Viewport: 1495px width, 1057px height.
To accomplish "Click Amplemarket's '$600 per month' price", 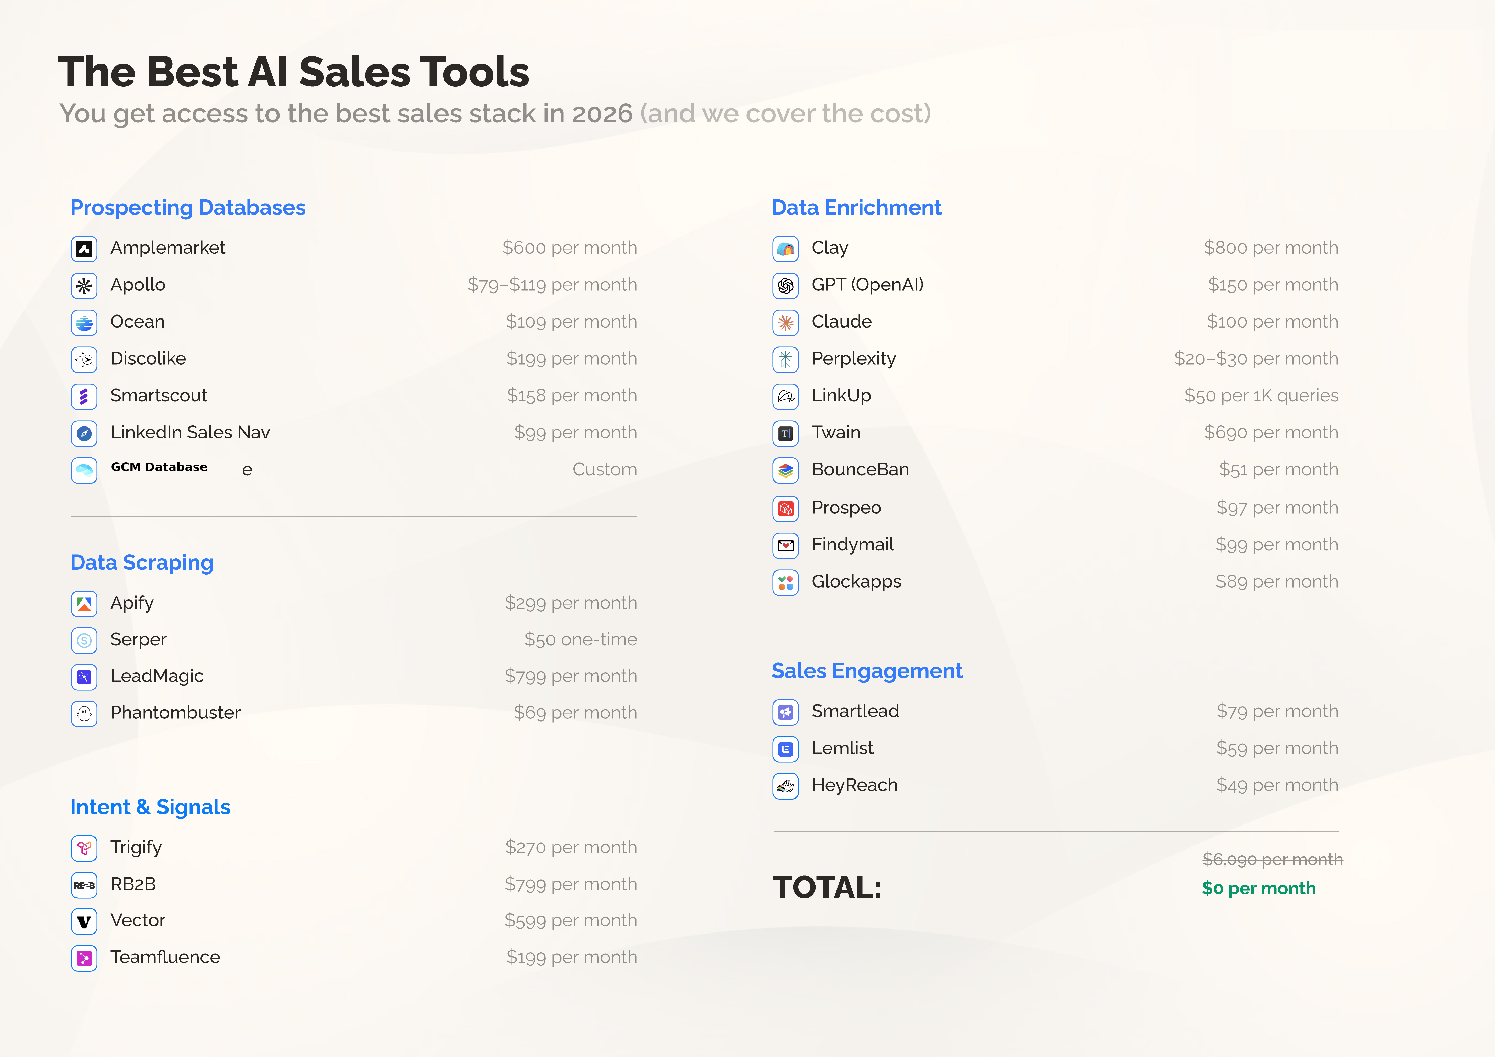I will pyautogui.click(x=570, y=248).
